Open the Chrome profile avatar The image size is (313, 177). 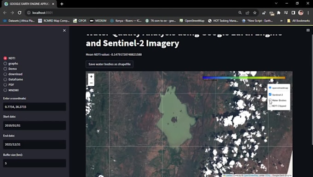301,13
